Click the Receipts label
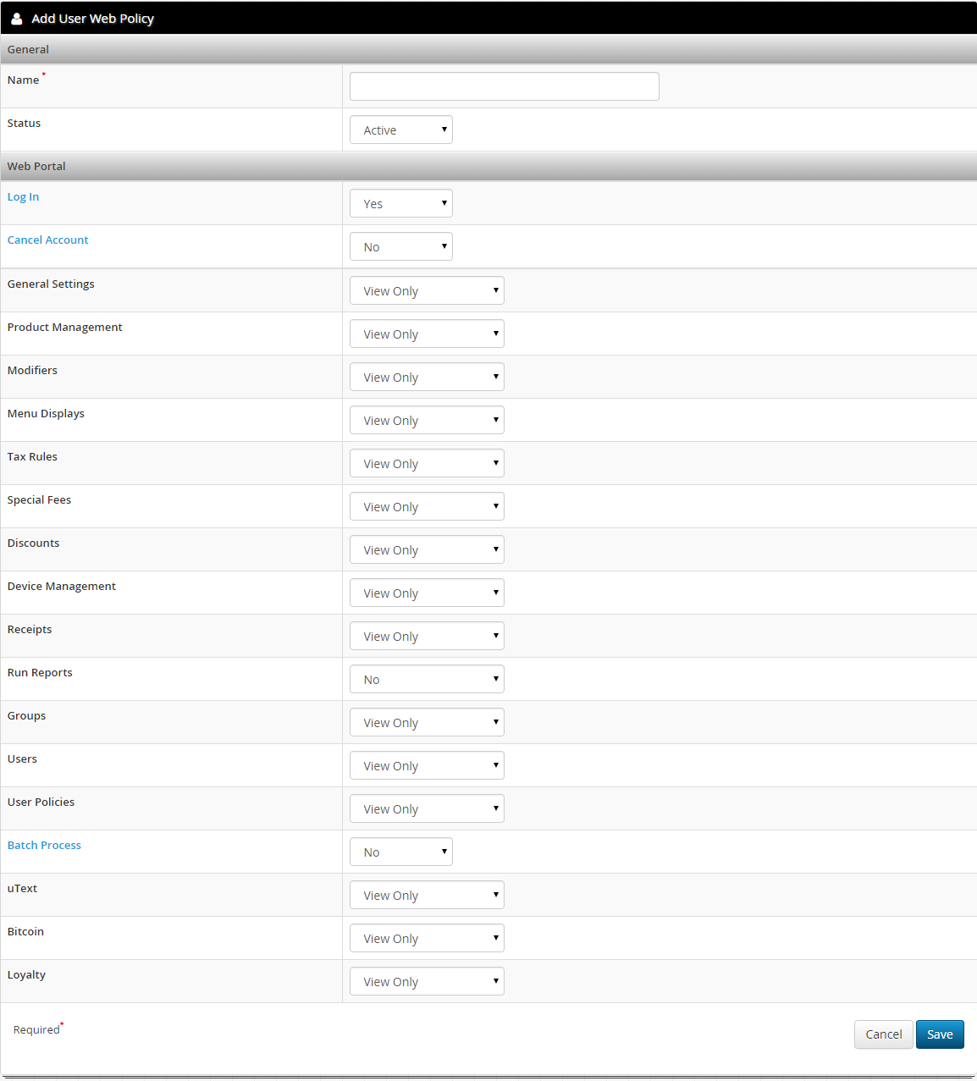The width and height of the screenshot is (977, 1081). pos(30,630)
